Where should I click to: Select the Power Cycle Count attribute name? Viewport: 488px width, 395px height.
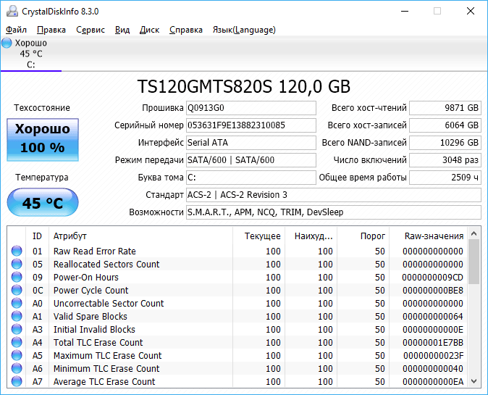point(91,291)
